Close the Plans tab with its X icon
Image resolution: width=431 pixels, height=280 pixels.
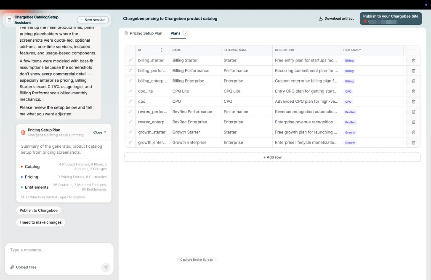tap(186, 33)
